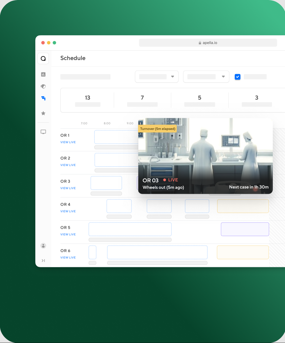Open the bar chart insights icon
The image size is (285, 343).
tap(43, 74)
